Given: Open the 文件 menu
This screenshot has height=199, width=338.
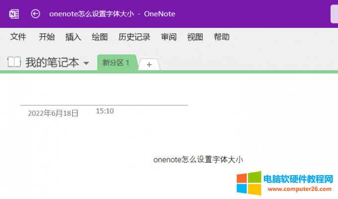Looking at the screenshot, I should tap(18, 37).
